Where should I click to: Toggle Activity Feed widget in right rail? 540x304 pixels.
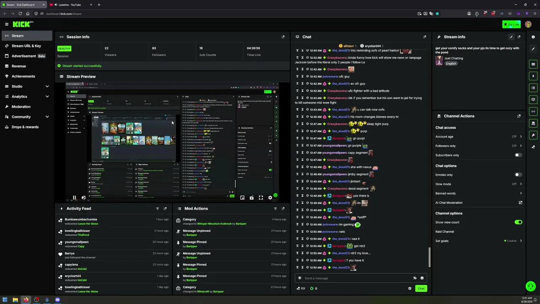pyautogui.click(x=533, y=76)
